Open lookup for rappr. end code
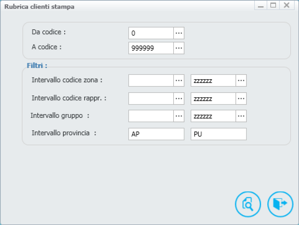Screen dimensions: 299x225 click(241, 98)
